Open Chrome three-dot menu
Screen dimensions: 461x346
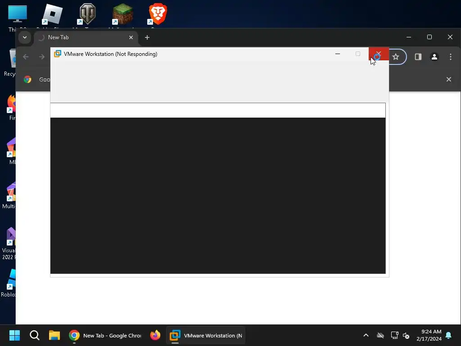coord(450,57)
